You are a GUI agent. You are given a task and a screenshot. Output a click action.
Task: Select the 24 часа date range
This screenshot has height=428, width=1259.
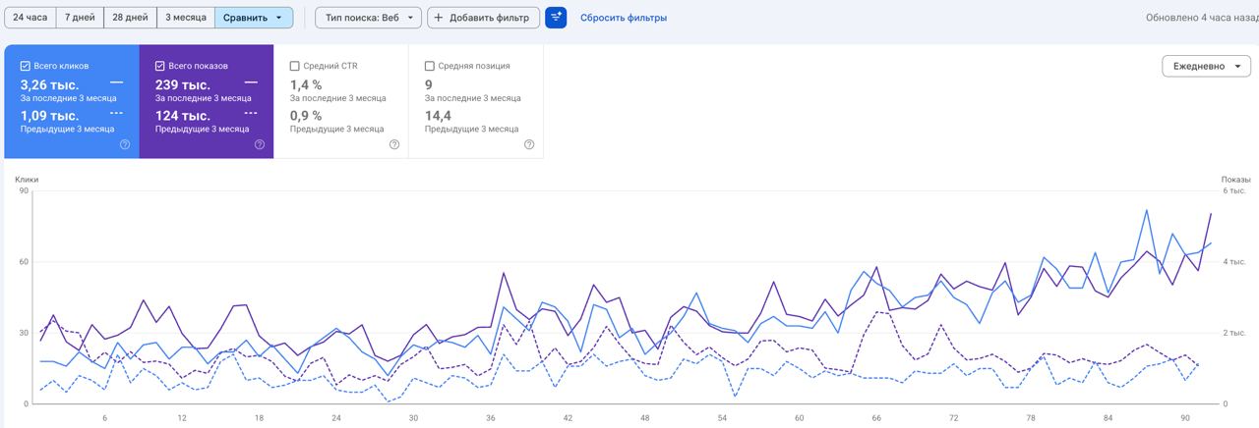coord(30,18)
